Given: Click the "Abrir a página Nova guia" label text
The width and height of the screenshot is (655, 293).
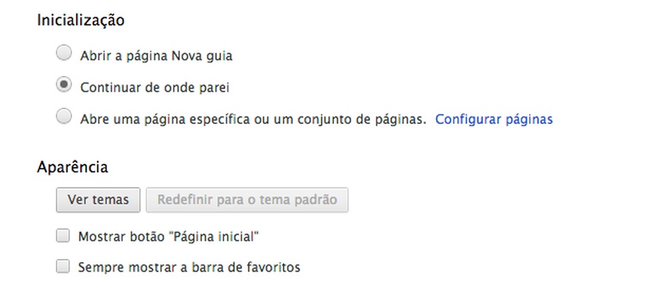Looking at the screenshot, I should (156, 56).
